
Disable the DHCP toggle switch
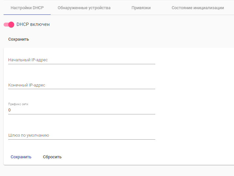coord(9,24)
